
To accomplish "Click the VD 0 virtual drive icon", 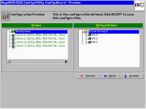I will pos(90,35).
